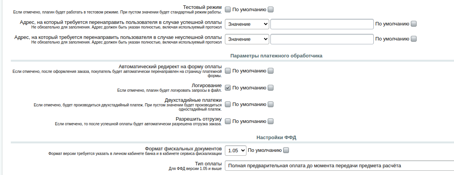The height and width of the screenshot is (175, 454).
Task: Open Значение dropdown for successful payment address
Action: (x=247, y=24)
